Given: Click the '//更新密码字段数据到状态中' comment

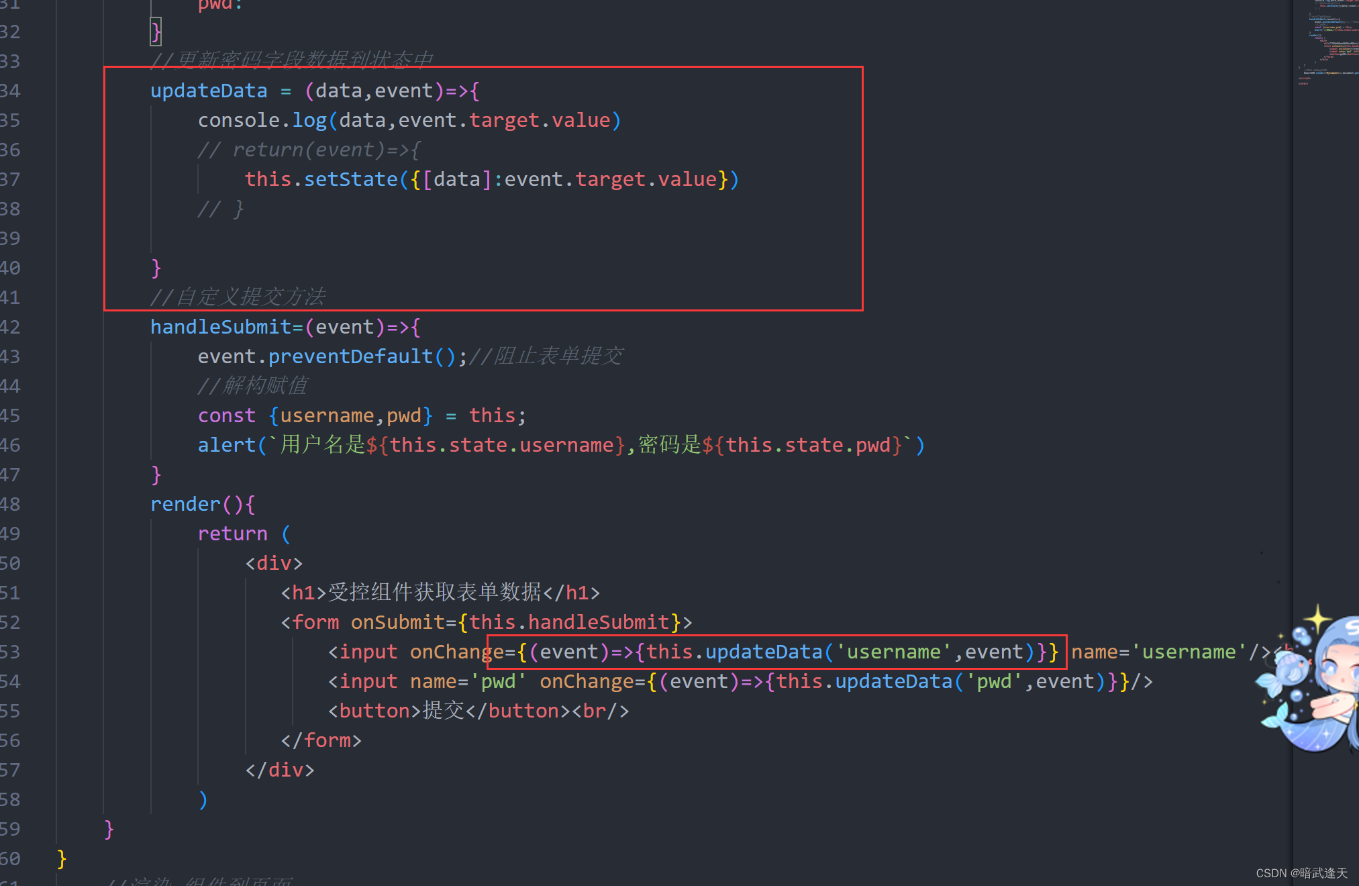Looking at the screenshot, I should coord(292,60).
